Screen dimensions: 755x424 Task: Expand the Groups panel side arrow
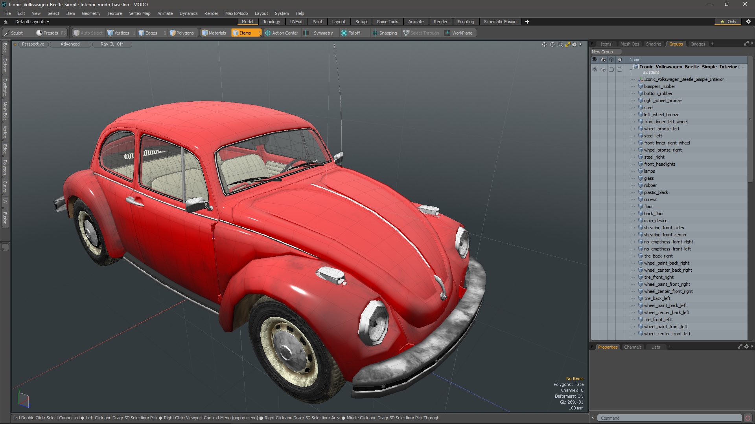click(x=752, y=43)
